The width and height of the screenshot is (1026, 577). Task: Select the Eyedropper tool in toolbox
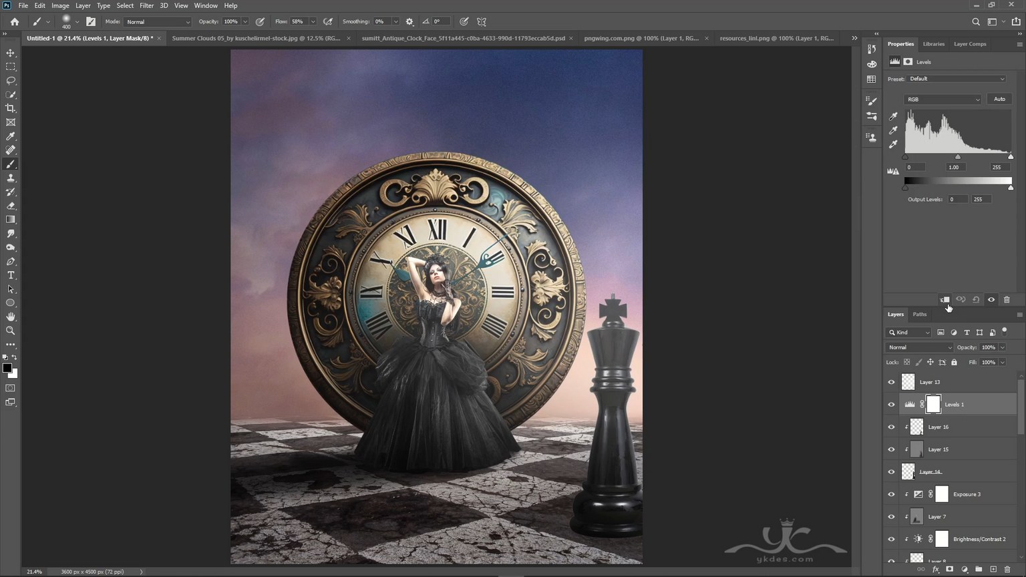pyautogui.click(x=11, y=136)
